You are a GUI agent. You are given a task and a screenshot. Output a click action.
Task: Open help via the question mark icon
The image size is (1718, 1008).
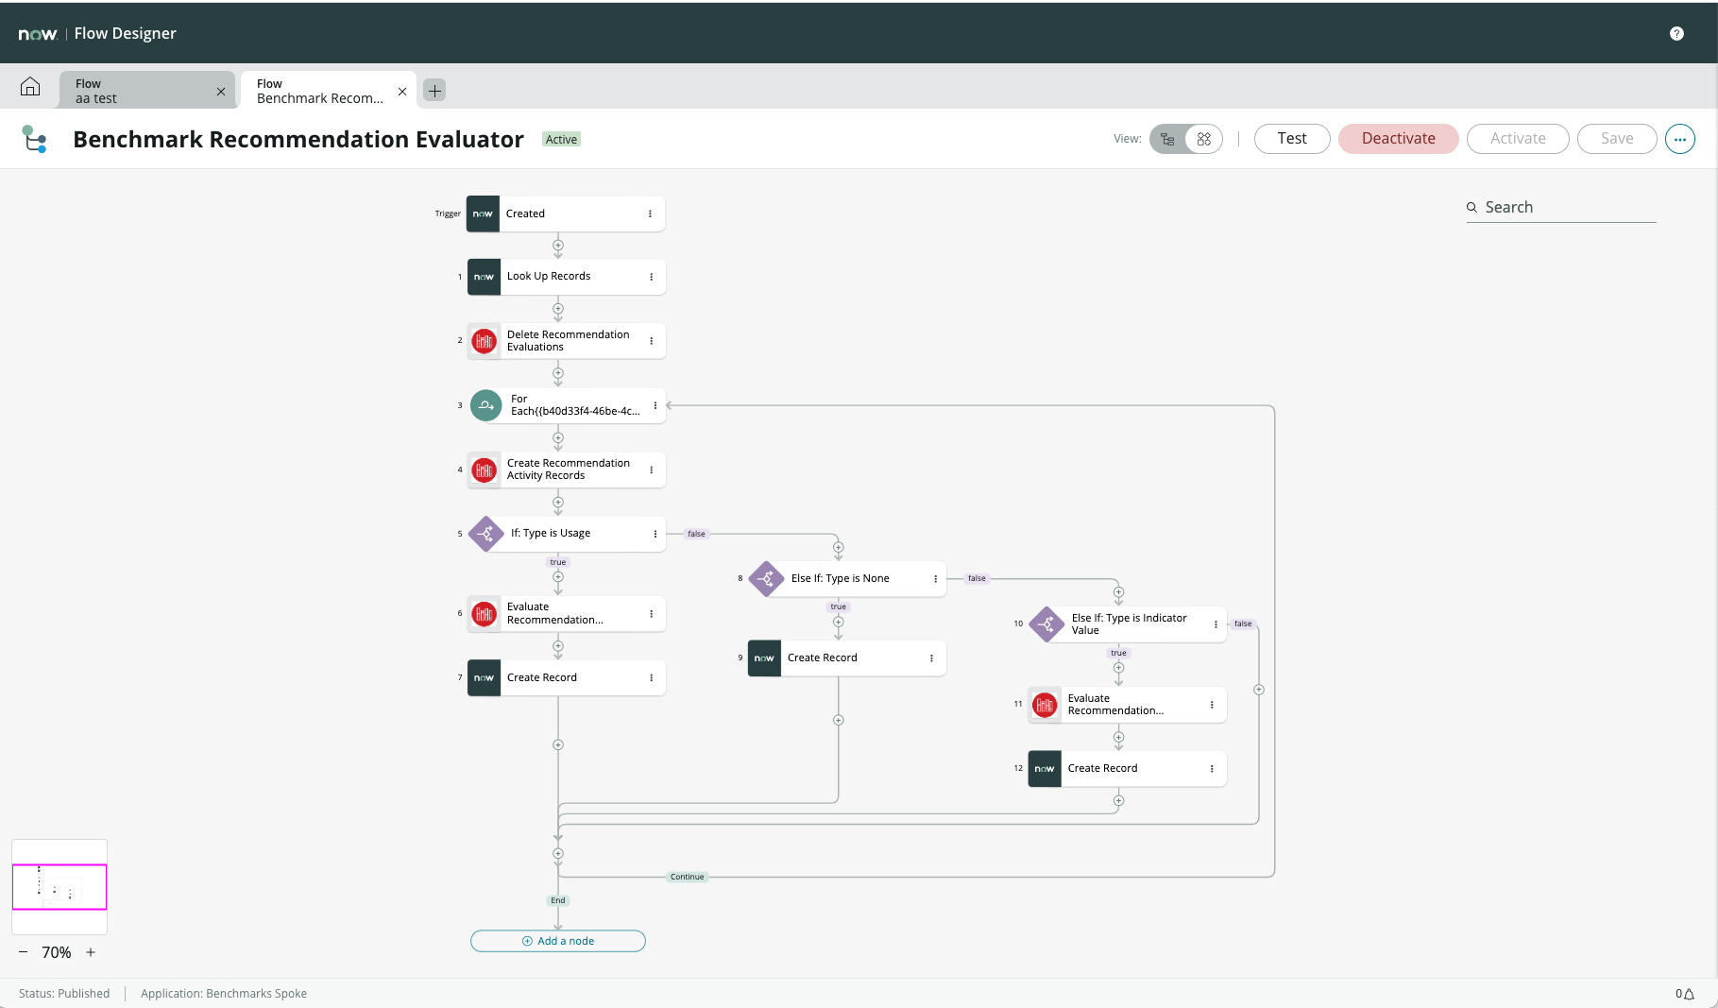(x=1677, y=33)
